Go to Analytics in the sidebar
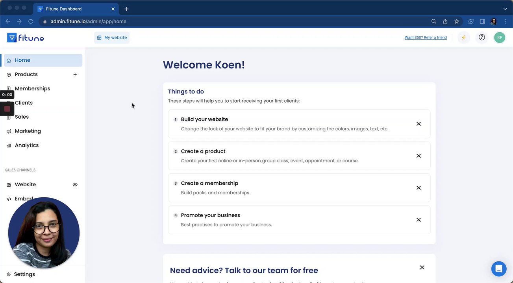Viewport: 513px width, 283px height. point(26,145)
